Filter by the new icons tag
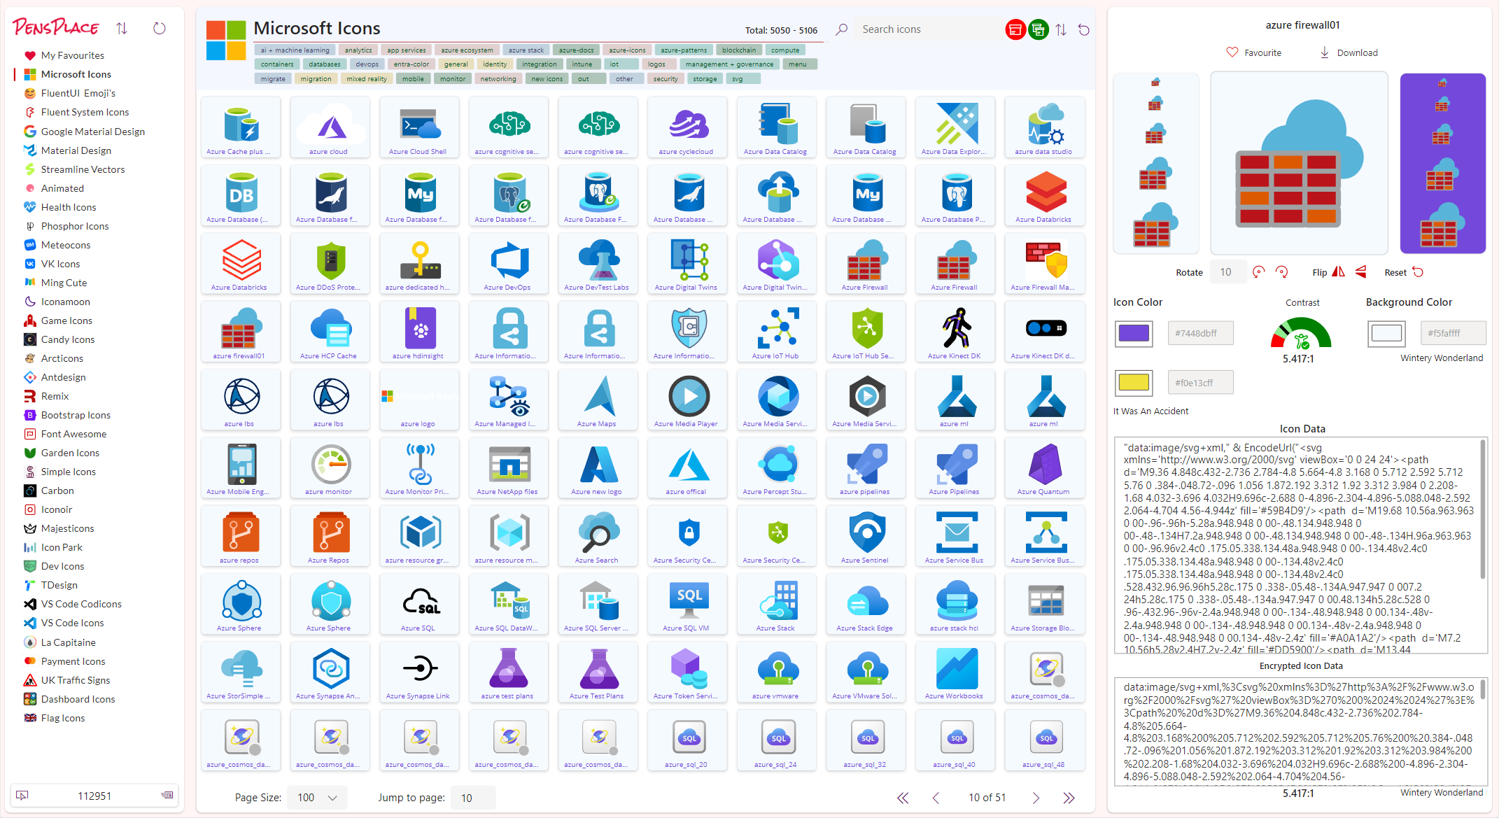This screenshot has height=818, width=1499. (x=547, y=79)
